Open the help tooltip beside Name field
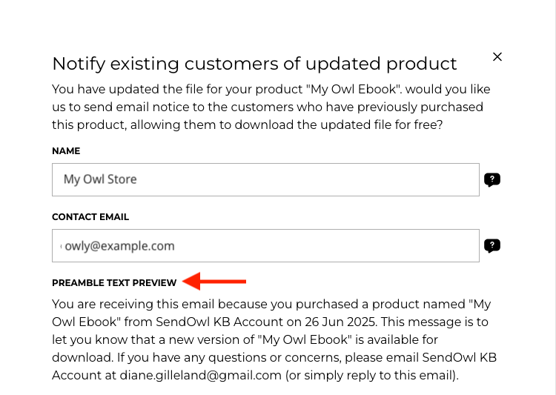This screenshot has width=556, height=395. (x=492, y=179)
